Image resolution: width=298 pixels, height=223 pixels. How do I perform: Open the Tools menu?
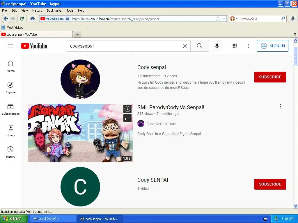(x=70, y=10)
